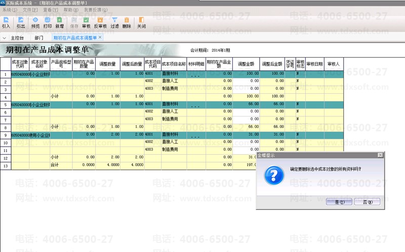The image size is (405, 252).
Task: Open 材料明细 ellipsis in row 1
Action: tap(195, 76)
